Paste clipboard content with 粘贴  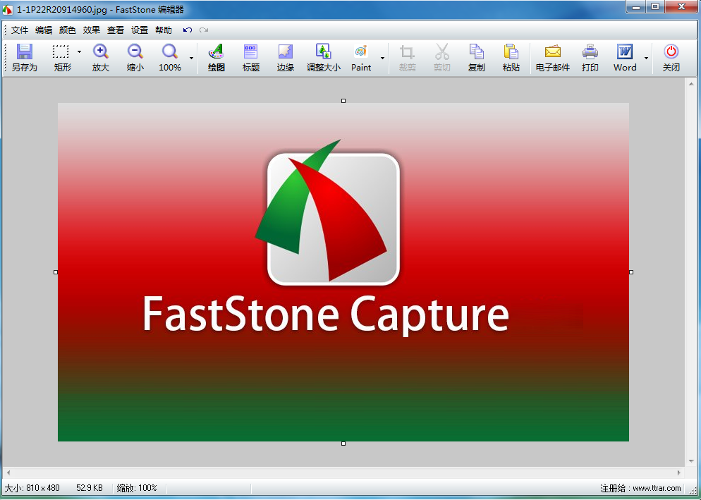pyautogui.click(x=511, y=57)
